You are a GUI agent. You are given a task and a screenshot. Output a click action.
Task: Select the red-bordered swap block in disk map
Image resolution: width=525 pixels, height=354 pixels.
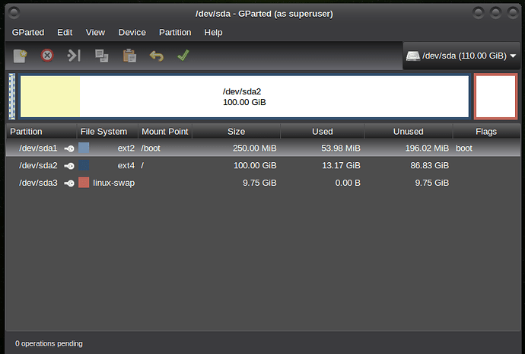495,97
